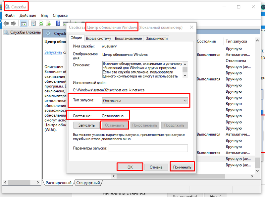Click services list scroll down arrow

click(257, 171)
